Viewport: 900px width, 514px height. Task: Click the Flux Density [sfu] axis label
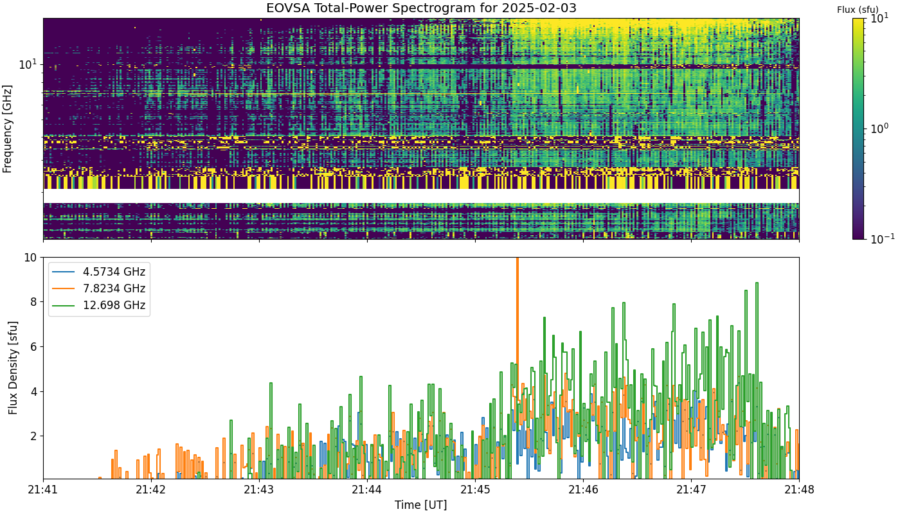click(13, 368)
